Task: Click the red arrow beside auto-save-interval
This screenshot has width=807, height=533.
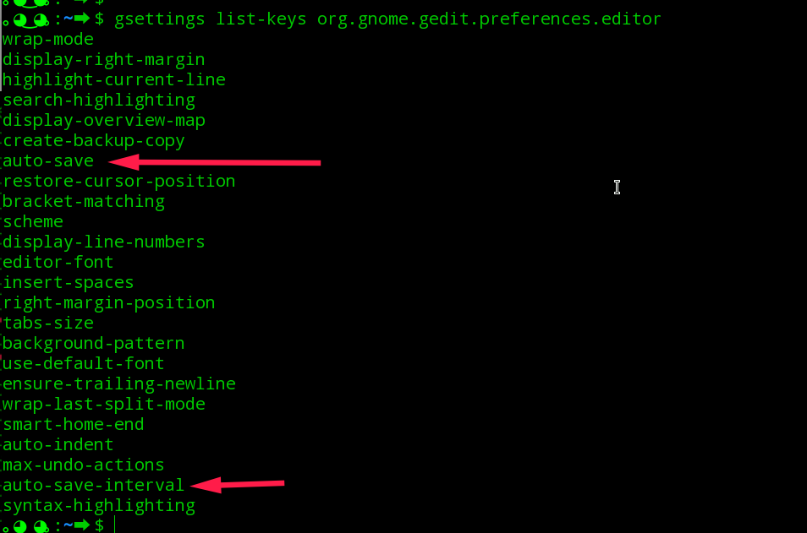Action: pyautogui.click(x=237, y=484)
